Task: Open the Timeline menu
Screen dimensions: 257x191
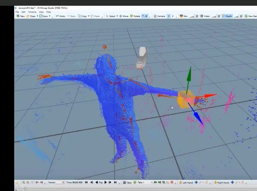Action: coord(32,12)
